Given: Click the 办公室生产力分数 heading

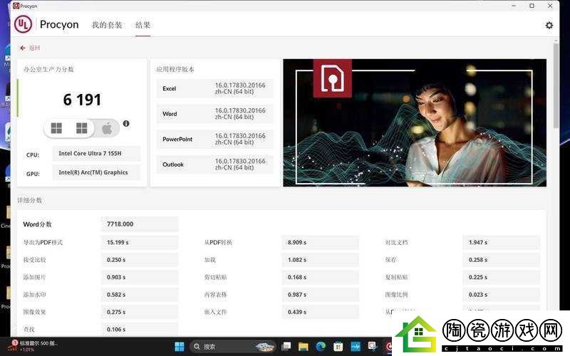Looking at the screenshot, I should tap(48, 69).
